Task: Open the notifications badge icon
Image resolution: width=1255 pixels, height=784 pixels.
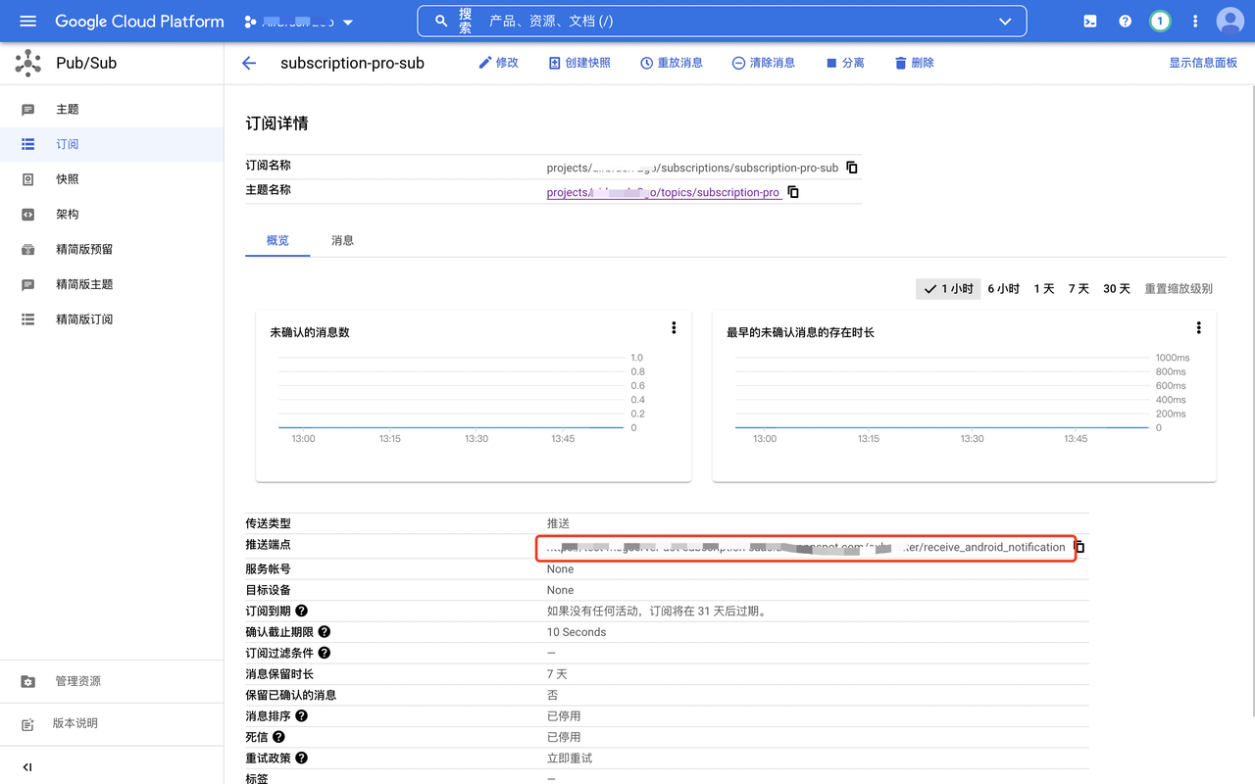Action: click(1160, 21)
